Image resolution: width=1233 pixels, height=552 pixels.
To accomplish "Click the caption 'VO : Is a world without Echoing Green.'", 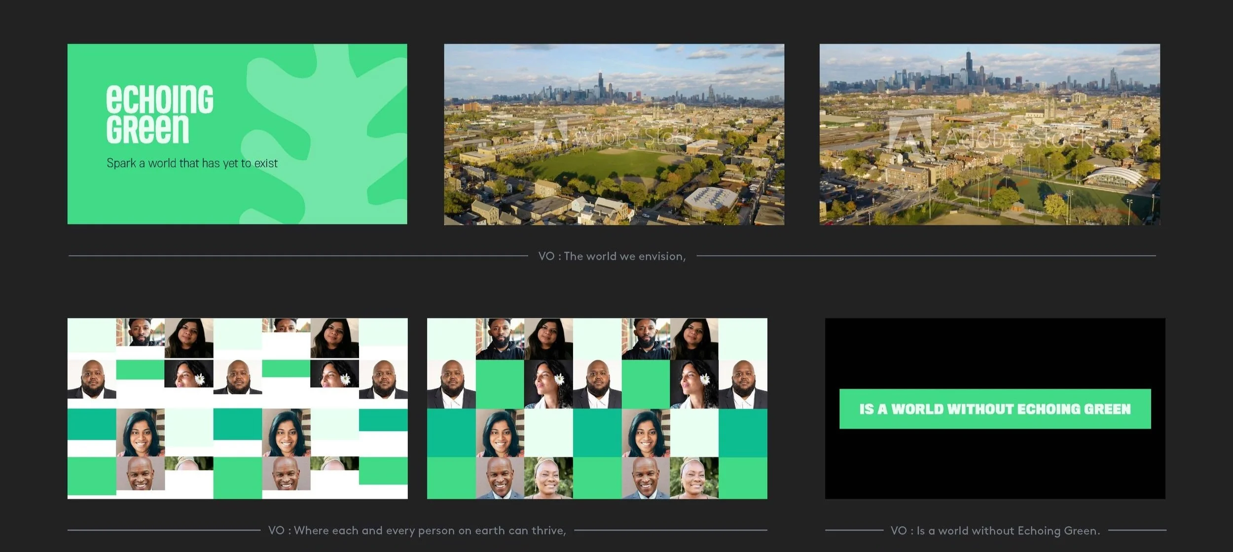I will (x=995, y=531).
